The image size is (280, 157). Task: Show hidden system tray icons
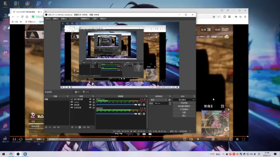[223, 154]
